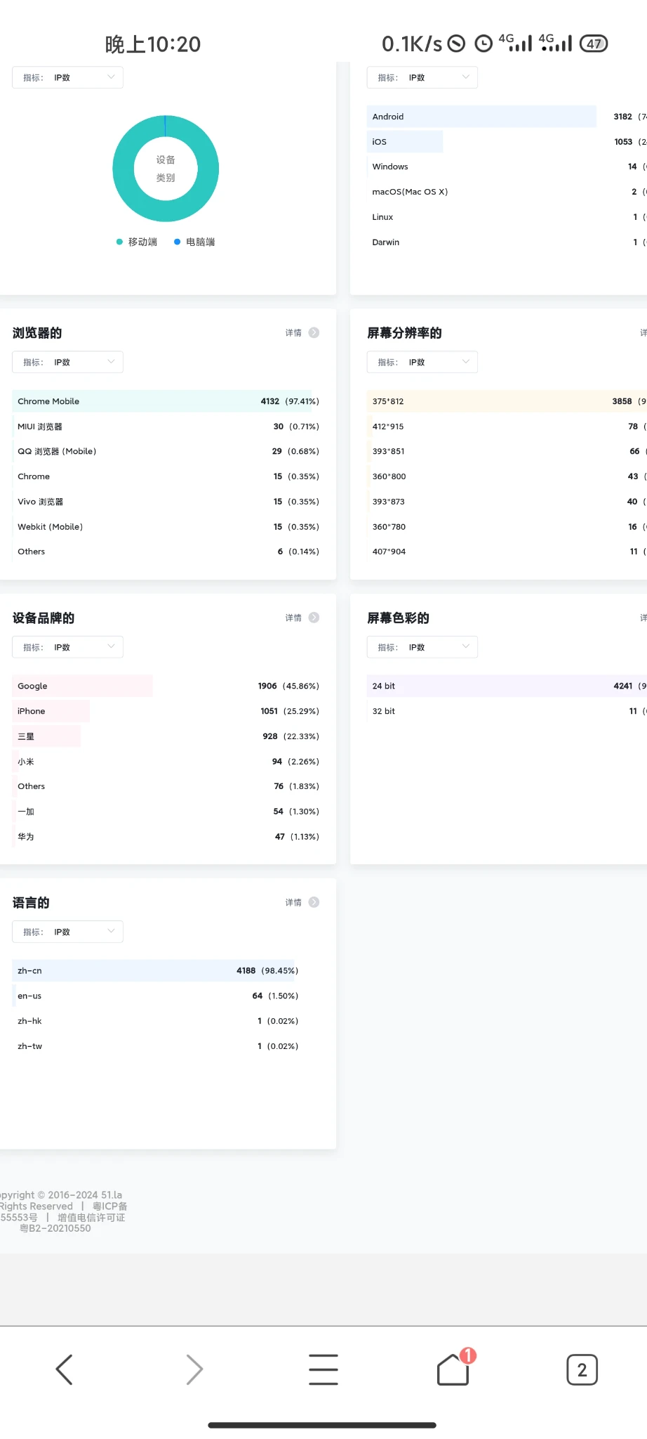This screenshot has width=647, height=1439.
Task: Click the detail arrow icon in browser section
Action: (x=314, y=333)
